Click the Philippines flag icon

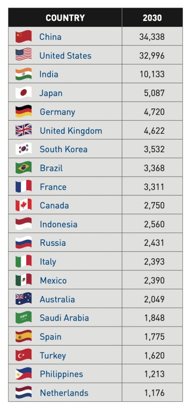pyautogui.click(x=23, y=374)
